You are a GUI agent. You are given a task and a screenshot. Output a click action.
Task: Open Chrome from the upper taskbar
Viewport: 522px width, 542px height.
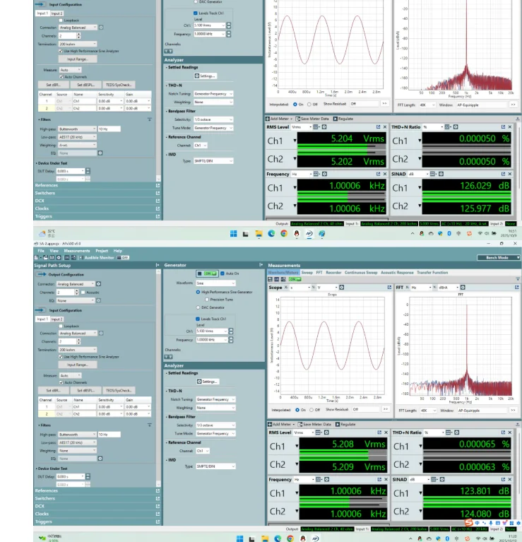284,234
